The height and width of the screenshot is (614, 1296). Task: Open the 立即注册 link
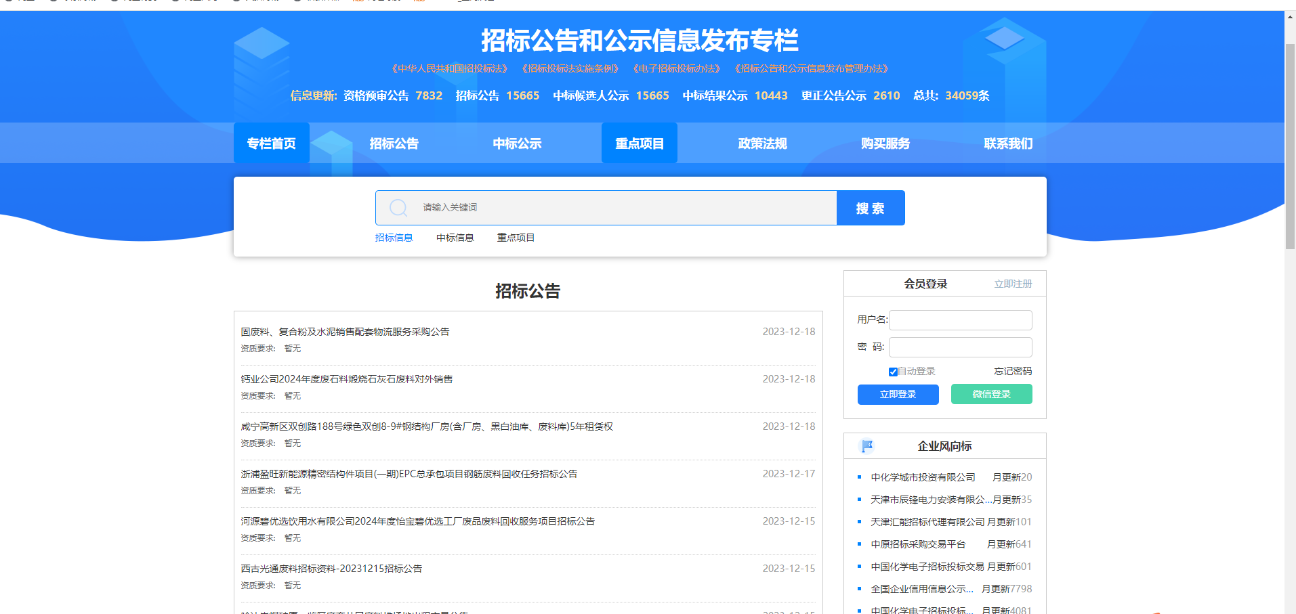coord(1013,284)
